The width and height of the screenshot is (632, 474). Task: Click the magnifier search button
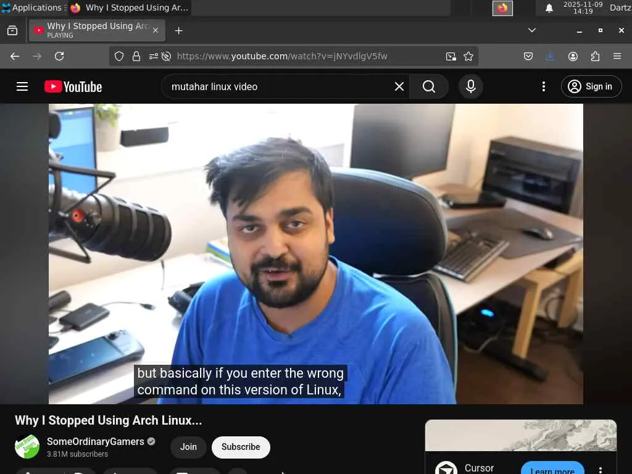(x=429, y=86)
